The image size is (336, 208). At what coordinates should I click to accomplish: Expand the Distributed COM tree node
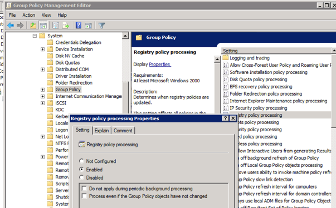[x=43, y=70]
